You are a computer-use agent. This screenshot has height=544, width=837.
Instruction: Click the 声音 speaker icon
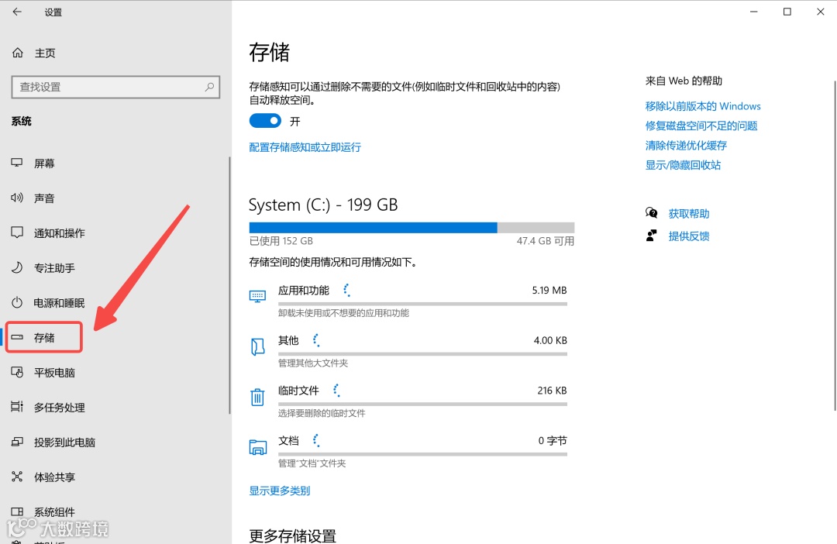click(17, 198)
